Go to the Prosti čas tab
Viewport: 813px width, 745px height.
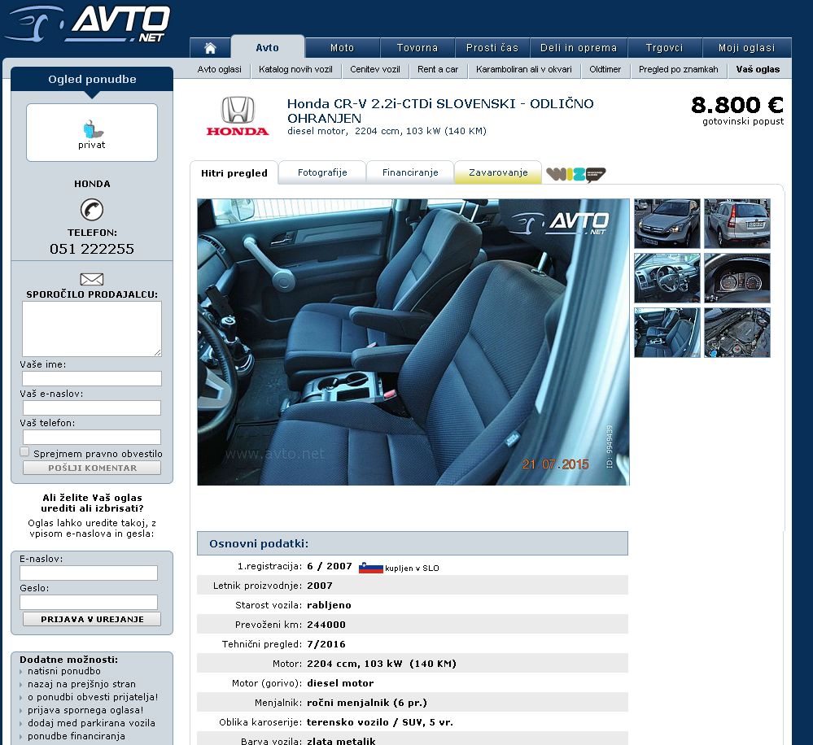tap(492, 48)
